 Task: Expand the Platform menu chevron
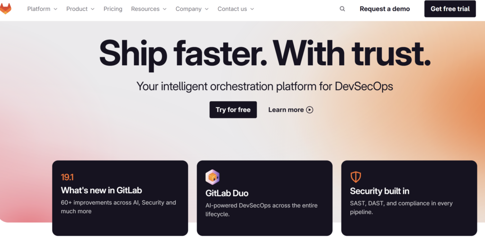point(55,9)
